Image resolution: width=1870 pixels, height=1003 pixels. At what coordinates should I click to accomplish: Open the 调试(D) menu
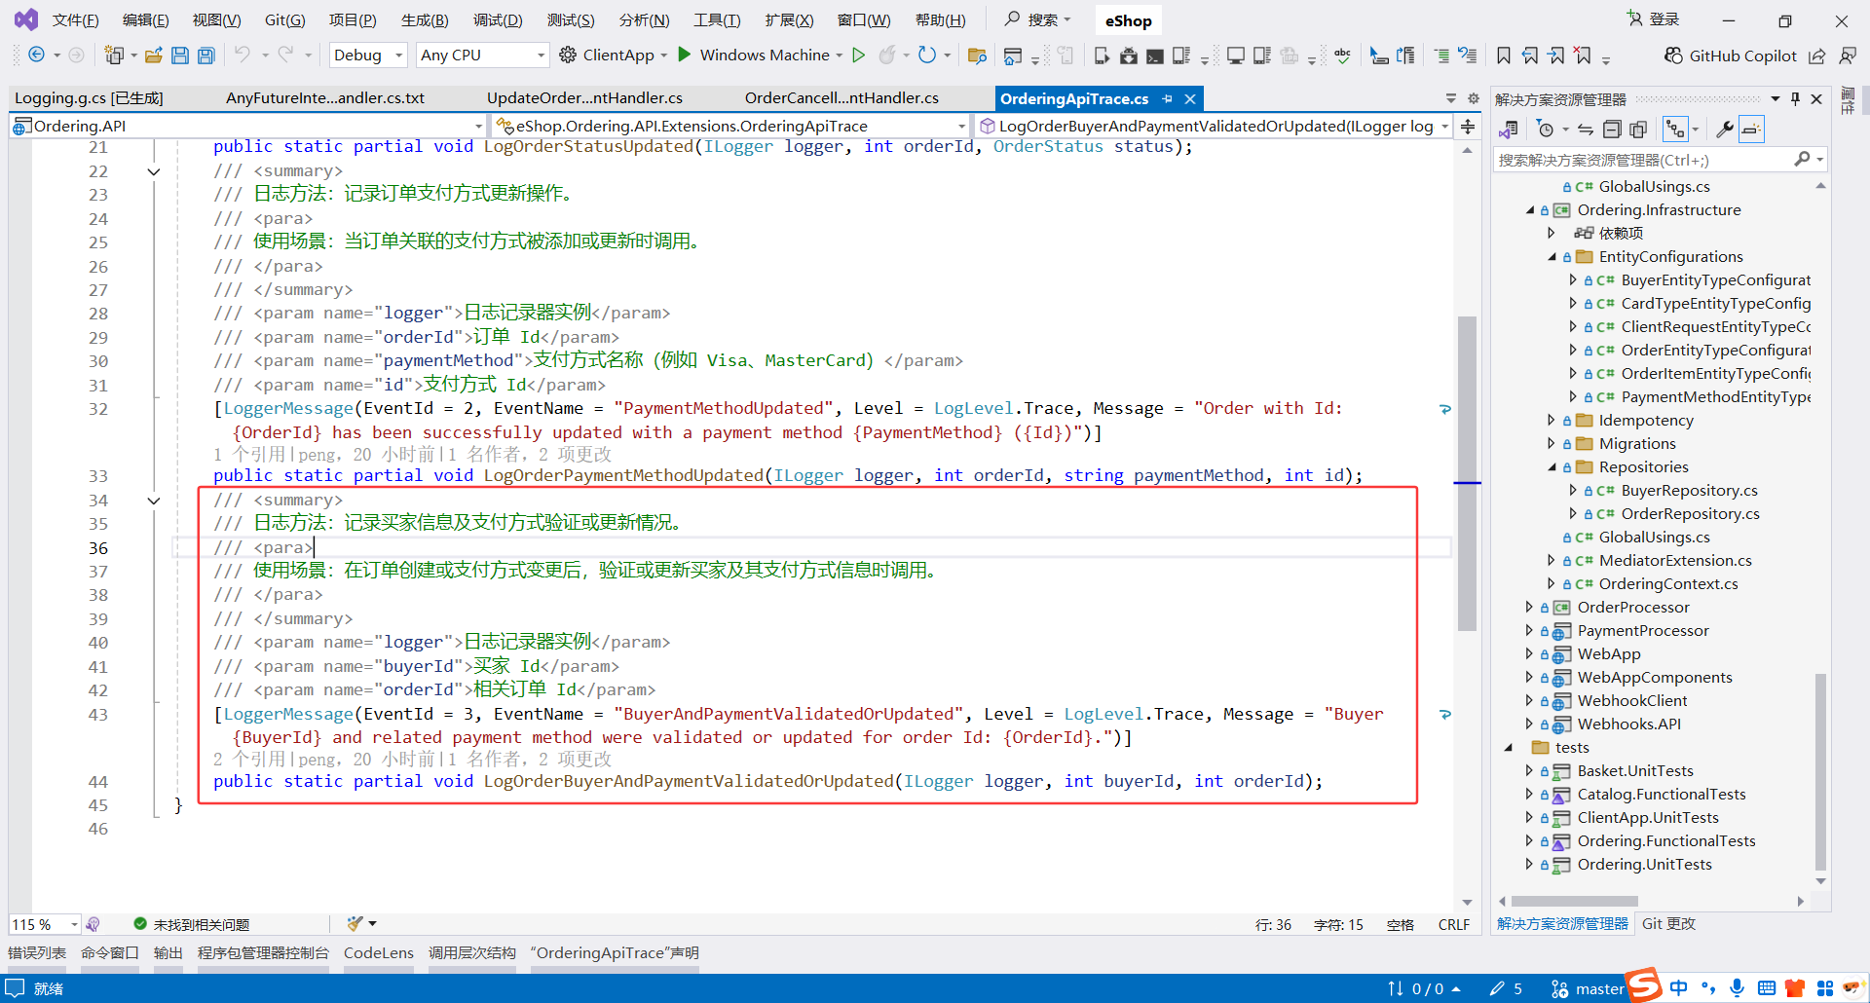point(498,20)
